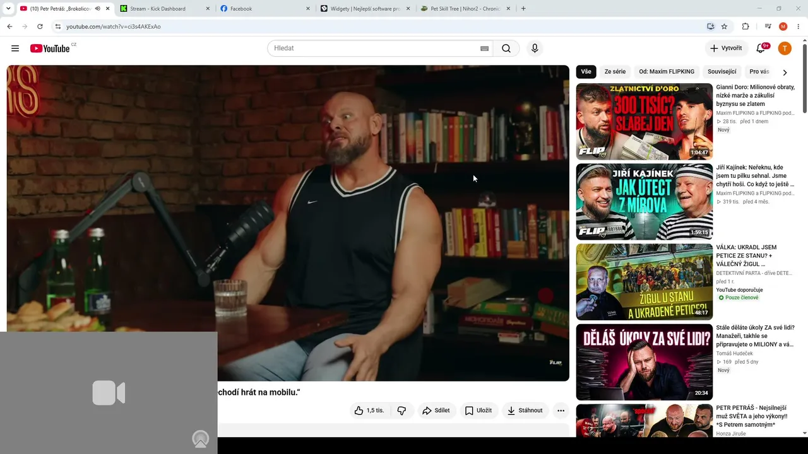
Task: Click the Stáhnout download button
Action: click(525, 410)
